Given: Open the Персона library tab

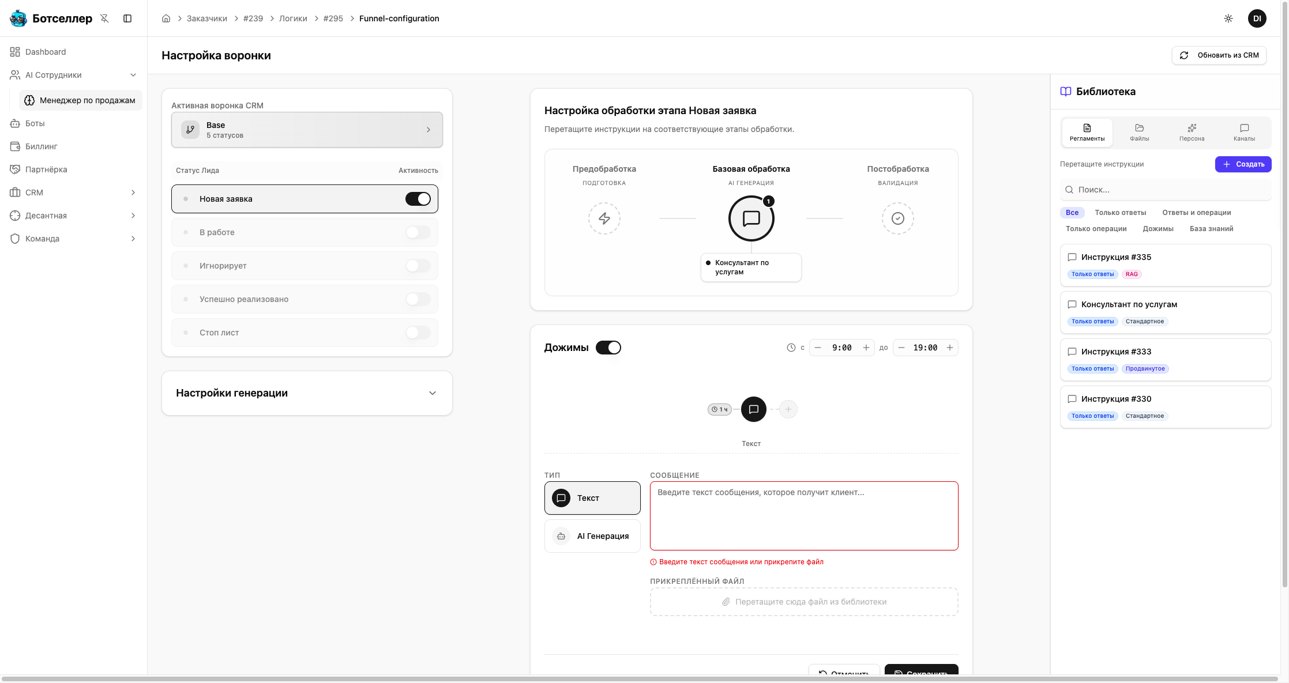Looking at the screenshot, I should click(x=1192, y=132).
